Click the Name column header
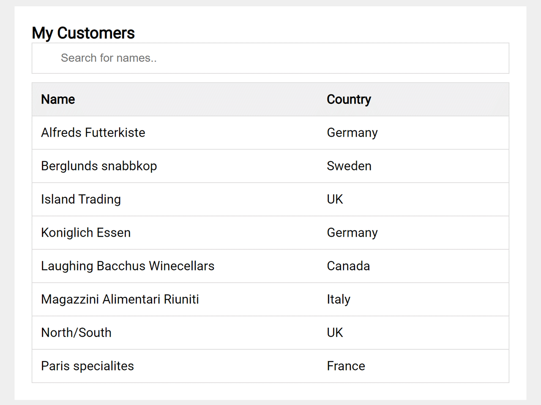Image resolution: width=541 pixels, height=405 pixels. click(58, 100)
